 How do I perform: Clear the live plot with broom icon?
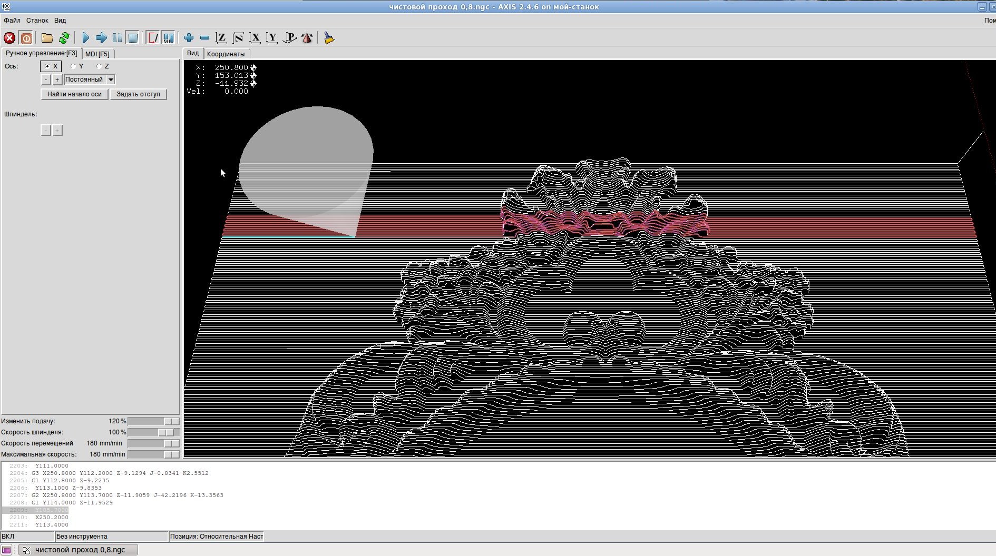[x=329, y=38]
